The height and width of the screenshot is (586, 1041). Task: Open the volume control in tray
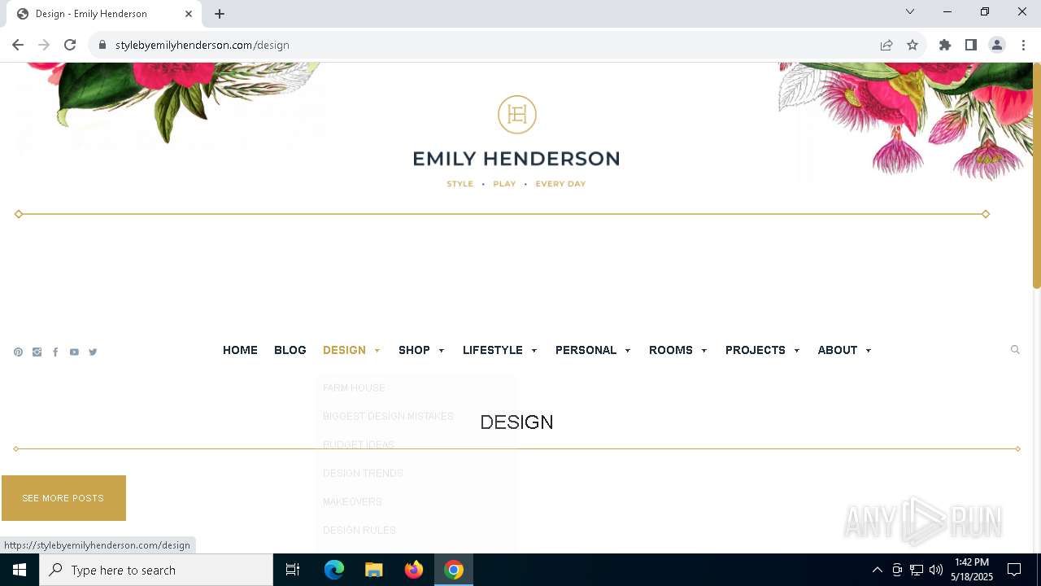click(936, 570)
